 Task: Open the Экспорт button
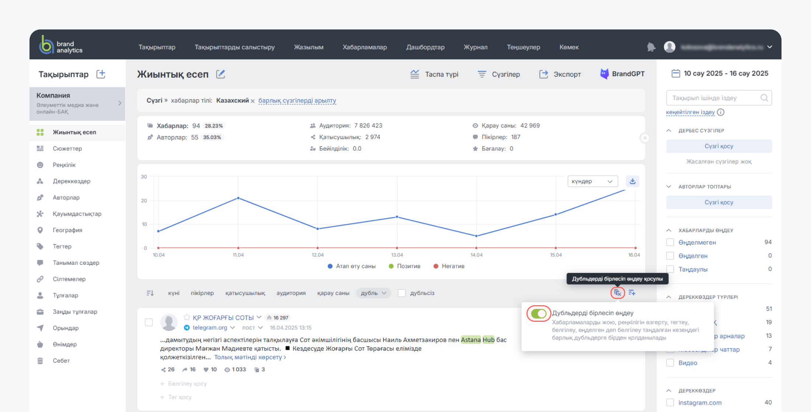click(560, 74)
